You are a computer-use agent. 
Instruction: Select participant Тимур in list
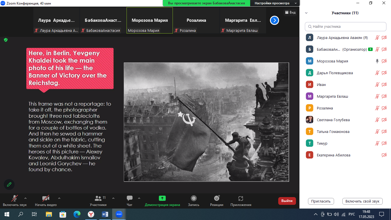click(x=345, y=143)
